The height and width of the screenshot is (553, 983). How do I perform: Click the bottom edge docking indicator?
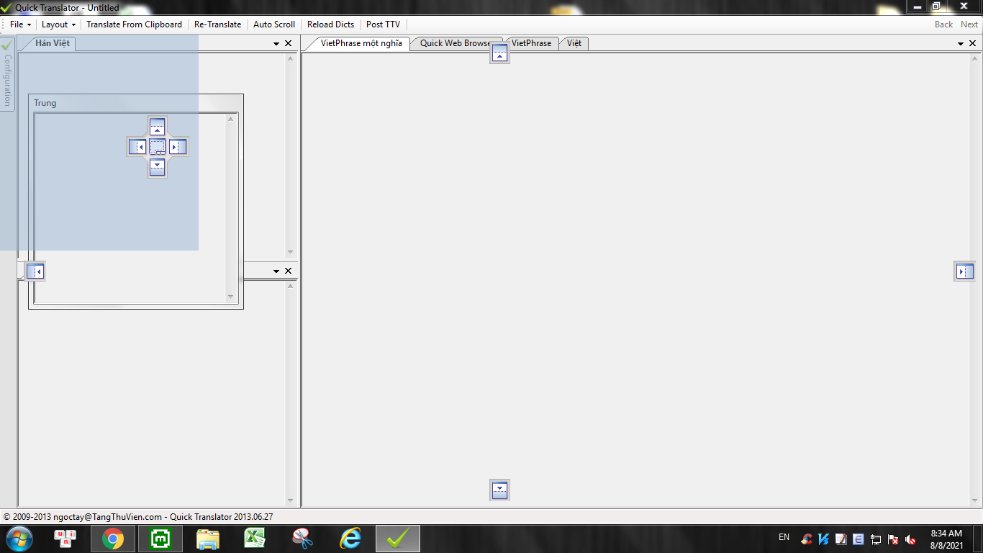click(x=499, y=490)
